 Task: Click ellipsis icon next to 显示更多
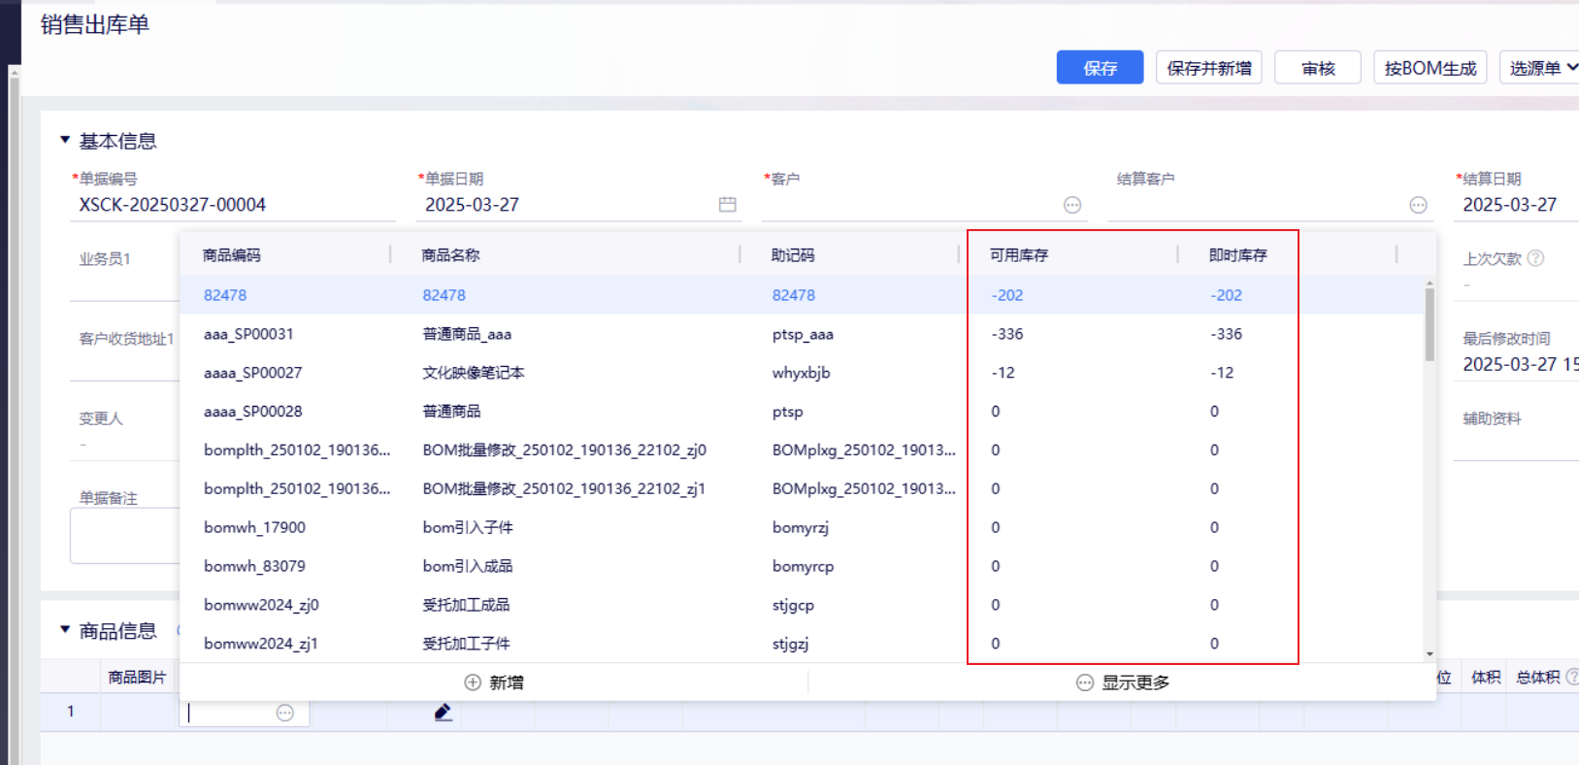1085,682
